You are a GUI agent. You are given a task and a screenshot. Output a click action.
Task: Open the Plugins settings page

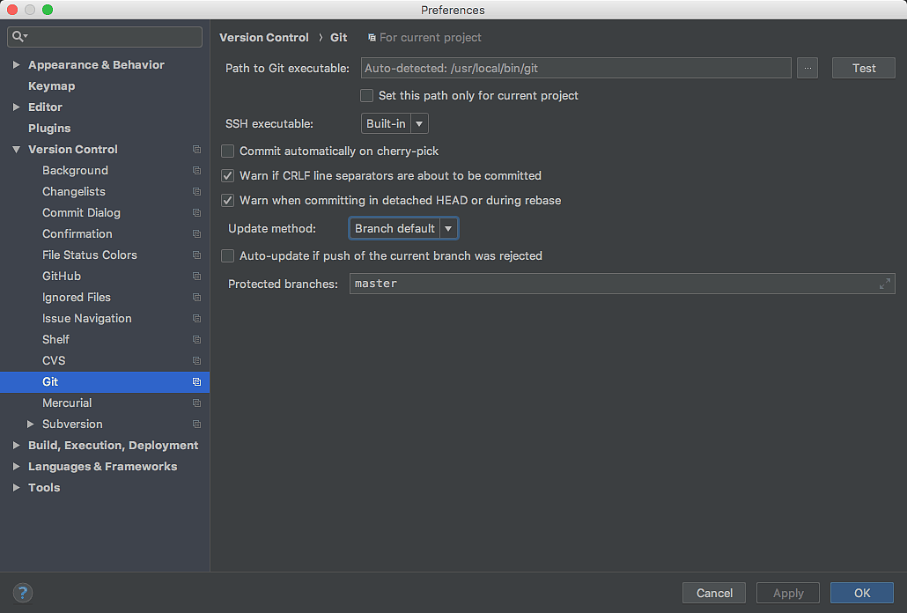pyautogui.click(x=49, y=129)
